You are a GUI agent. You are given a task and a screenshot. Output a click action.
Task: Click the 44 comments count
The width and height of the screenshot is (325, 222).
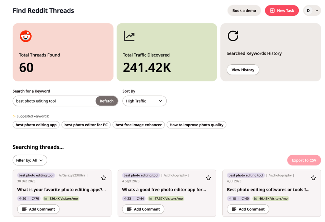pyautogui.click(x=140, y=199)
